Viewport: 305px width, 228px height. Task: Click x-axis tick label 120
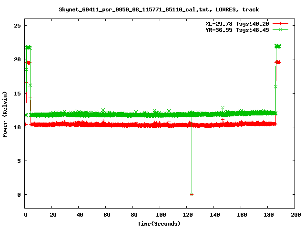click(x=188, y=215)
